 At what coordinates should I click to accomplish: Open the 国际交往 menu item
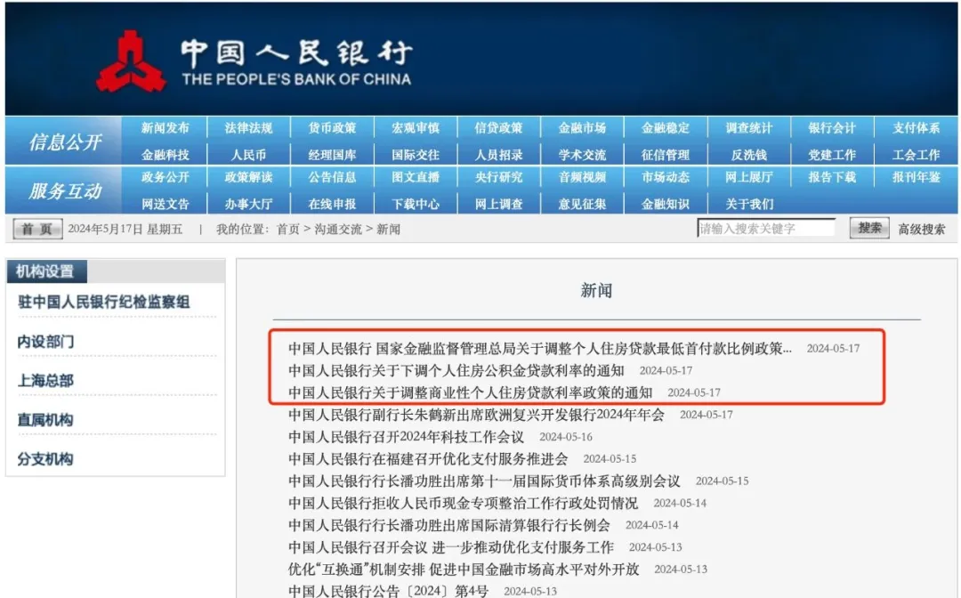[416, 155]
